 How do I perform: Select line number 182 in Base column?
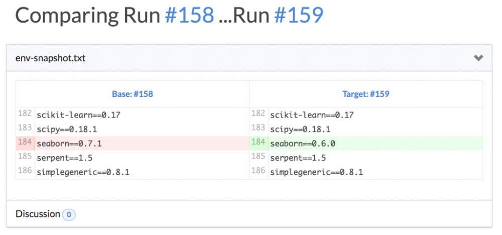(25, 114)
